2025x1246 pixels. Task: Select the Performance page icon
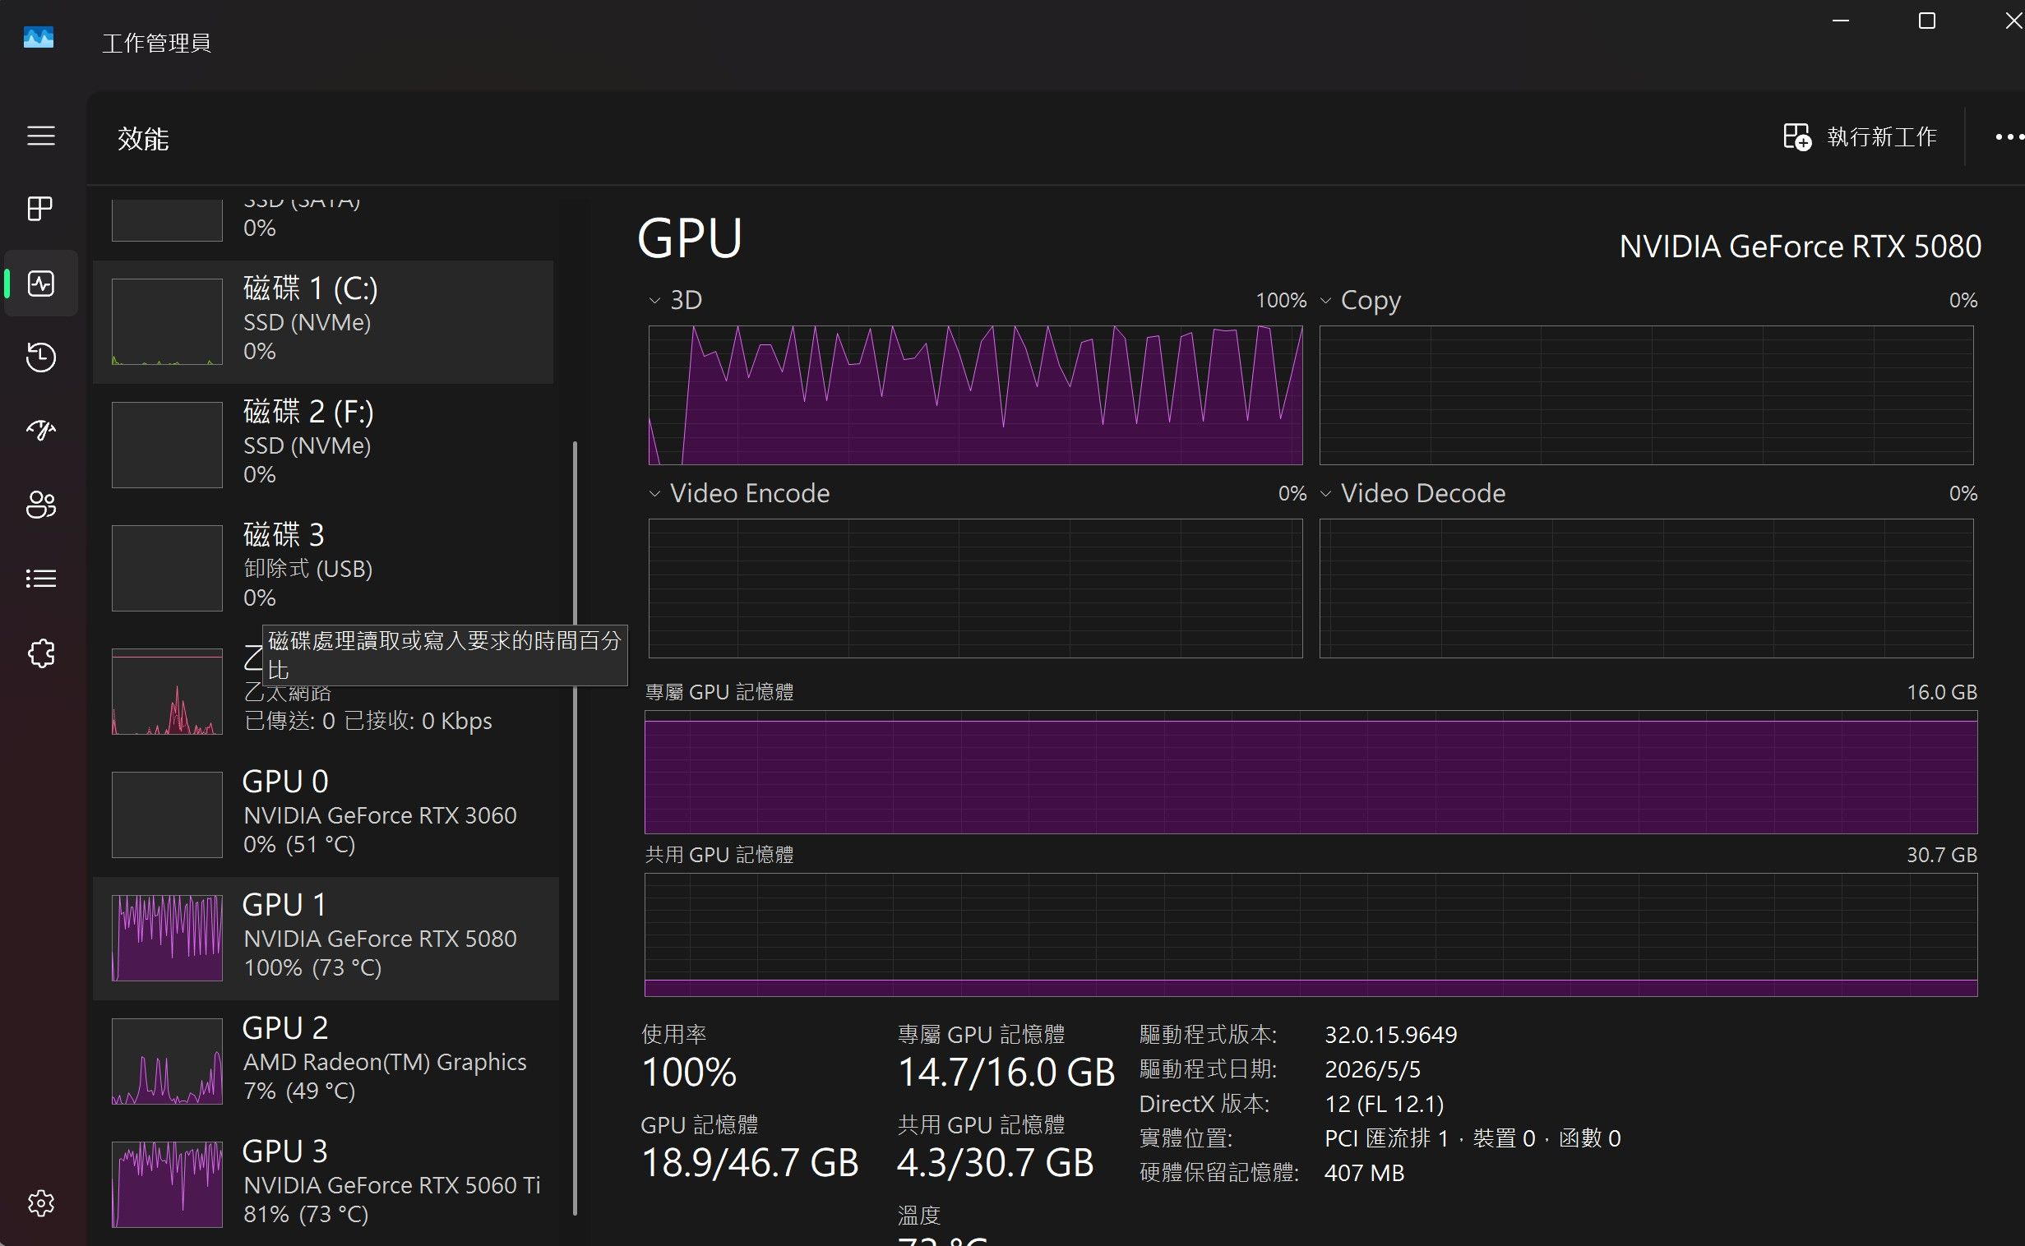coord(40,284)
